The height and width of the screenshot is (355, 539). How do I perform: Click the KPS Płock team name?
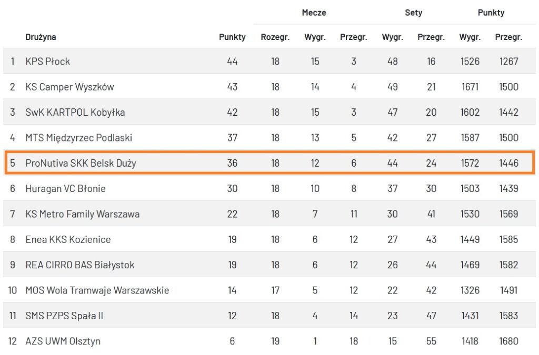(47, 62)
